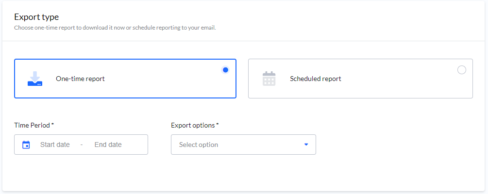Screen dimensions: 488x194
Task: Choose the Scheduled report text label
Action: (x=315, y=79)
